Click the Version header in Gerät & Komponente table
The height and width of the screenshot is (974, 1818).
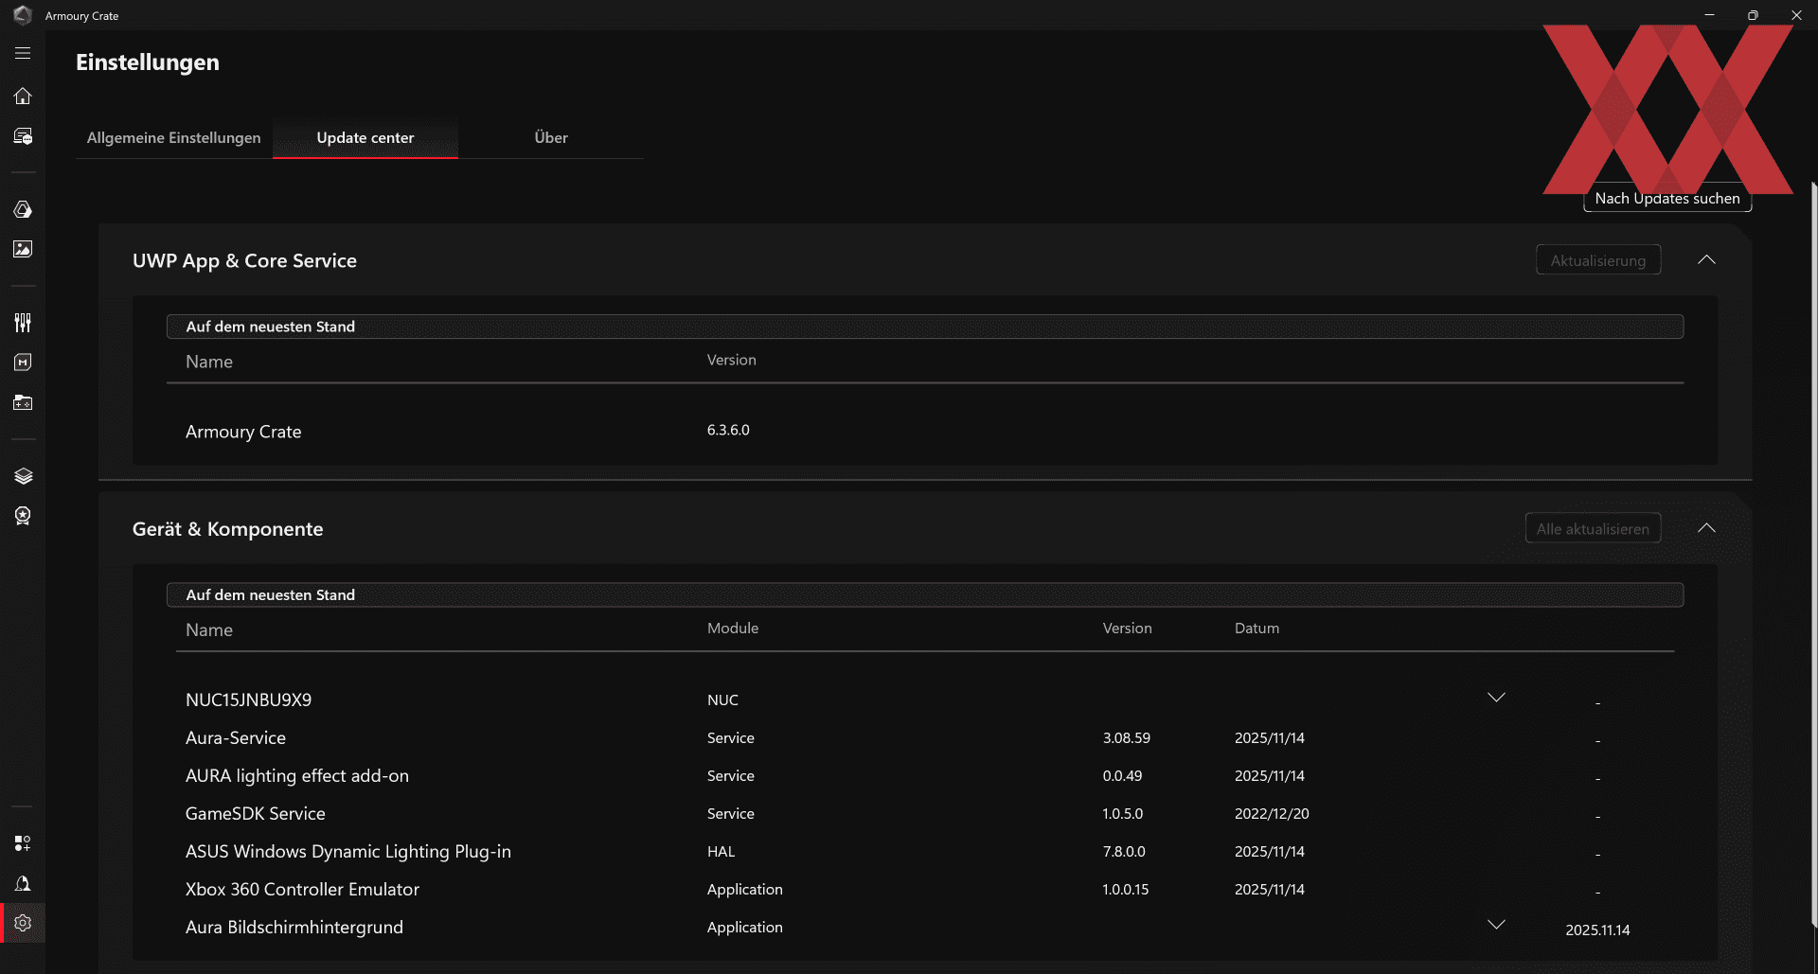tap(1128, 628)
